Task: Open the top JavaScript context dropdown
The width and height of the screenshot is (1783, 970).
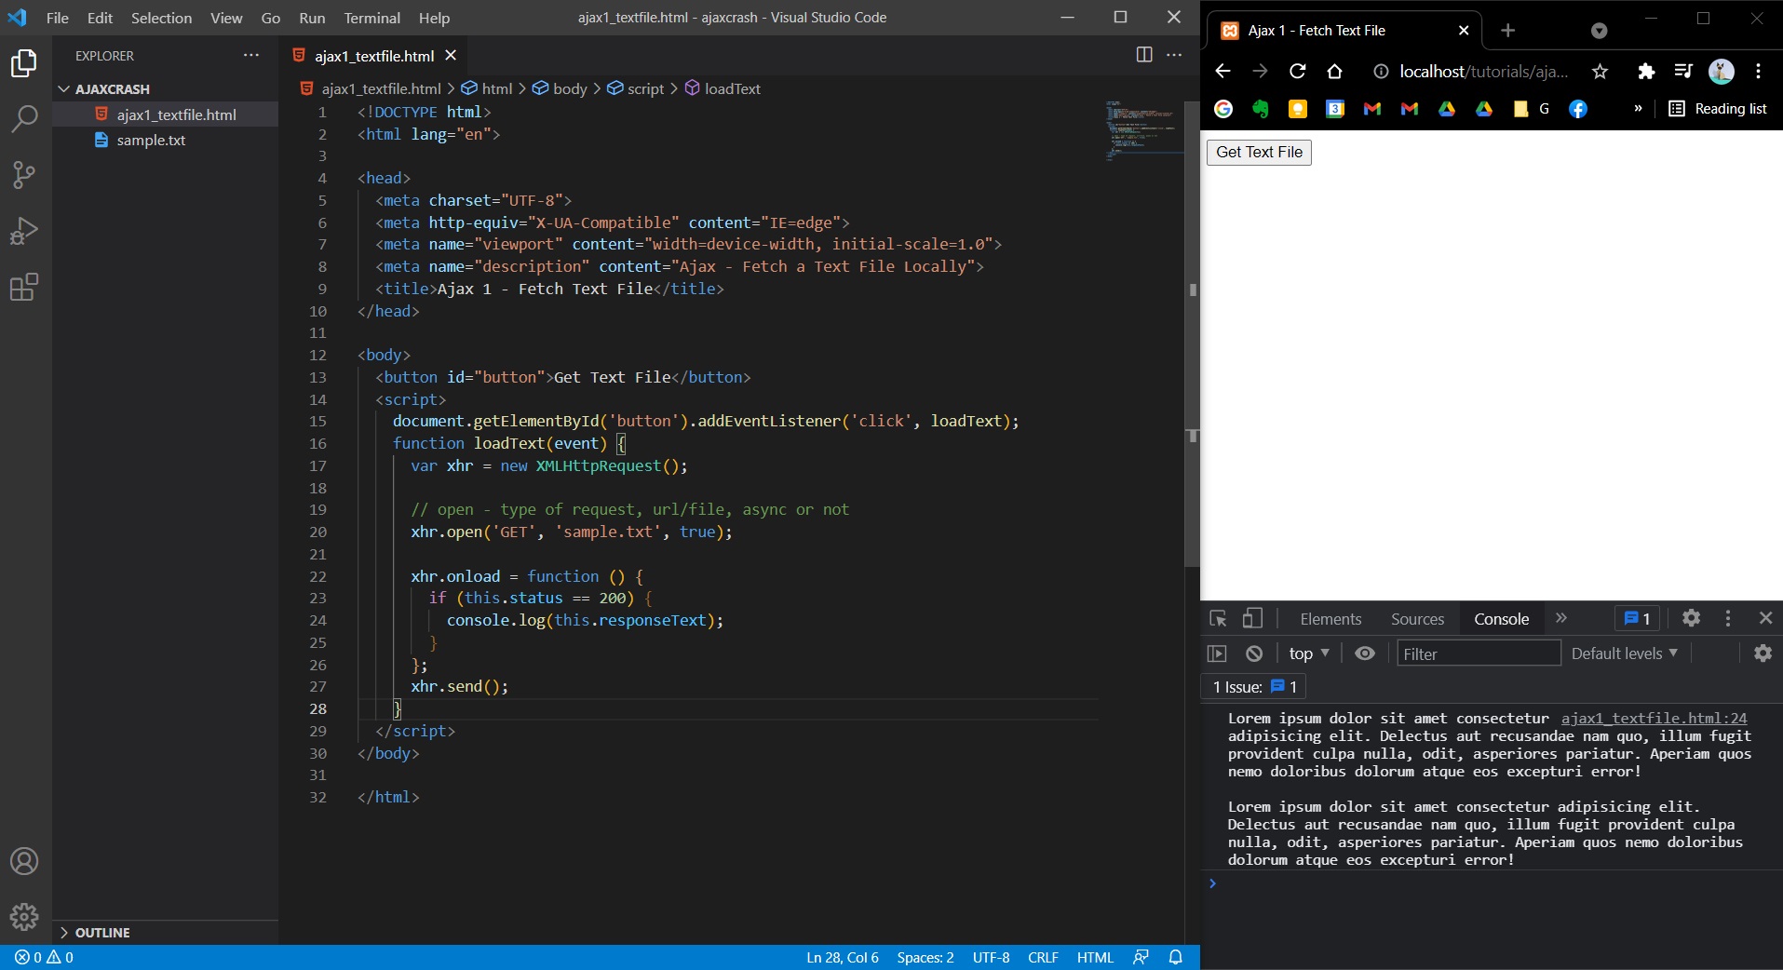Action: [1309, 653]
